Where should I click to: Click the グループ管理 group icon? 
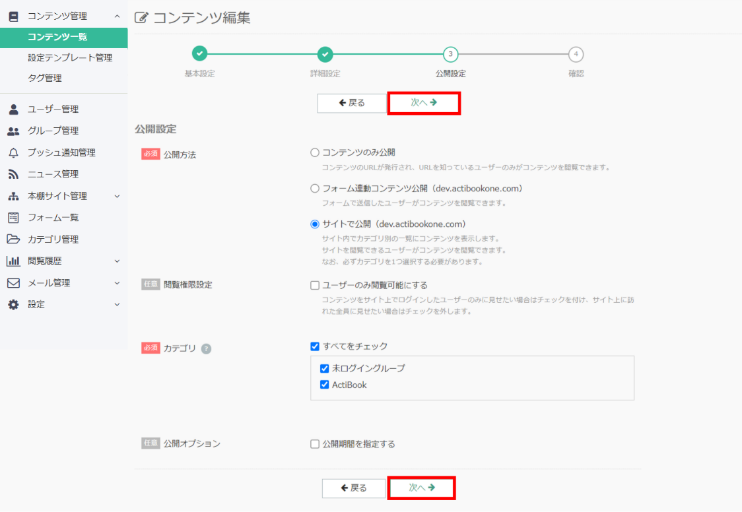[x=13, y=131]
